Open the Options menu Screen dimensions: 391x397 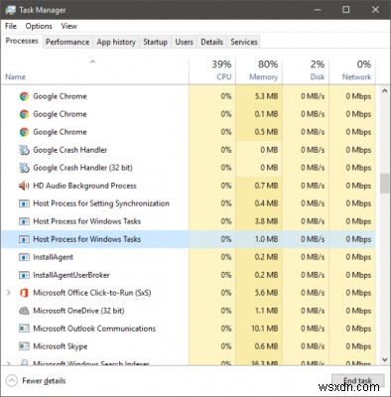pos(39,26)
